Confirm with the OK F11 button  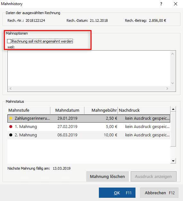tap(117, 193)
